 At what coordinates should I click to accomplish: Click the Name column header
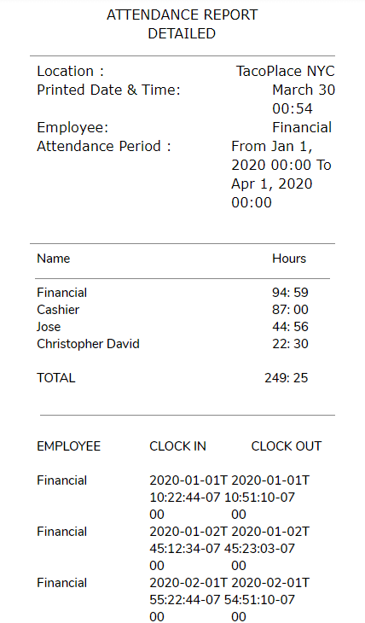point(53,259)
